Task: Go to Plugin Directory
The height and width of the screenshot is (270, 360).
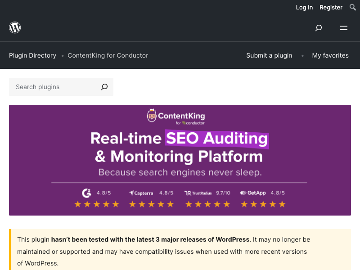Action: [32, 55]
